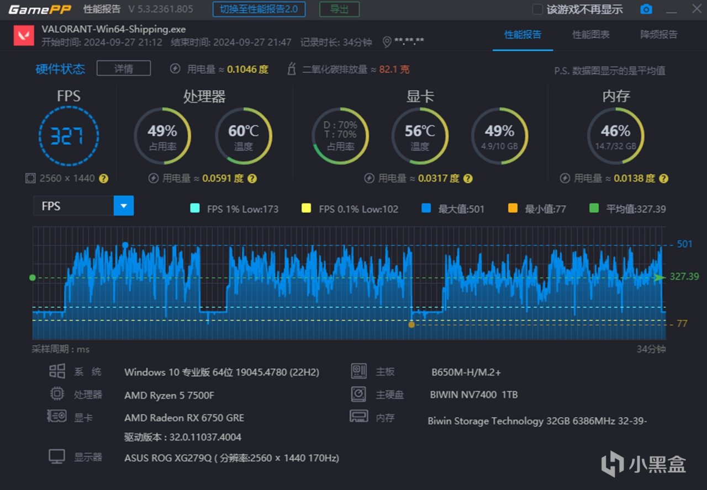The height and width of the screenshot is (490, 707).
Task: Click the memory module icon beside 内存
Action: (x=359, y=417)
